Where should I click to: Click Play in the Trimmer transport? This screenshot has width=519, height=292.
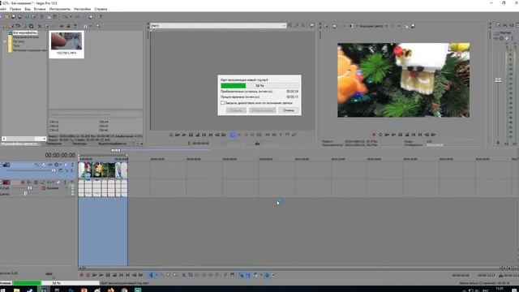tap(184, 135)
